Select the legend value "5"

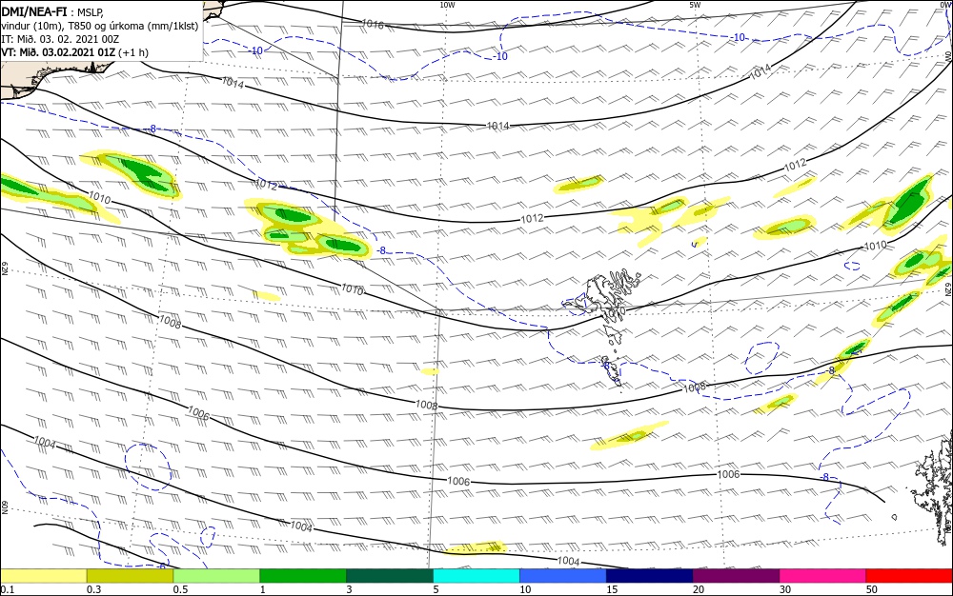tap(436, 589)
